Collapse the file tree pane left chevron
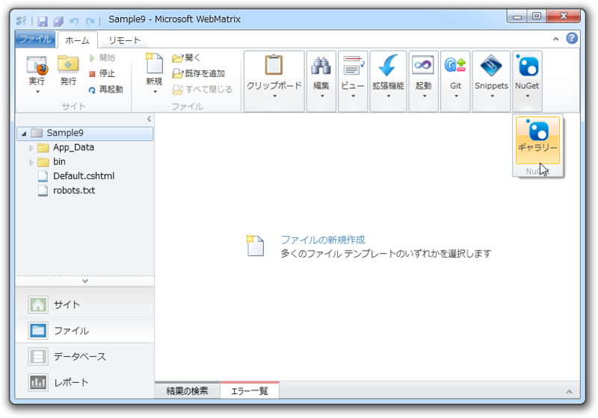 click(149, 119)
